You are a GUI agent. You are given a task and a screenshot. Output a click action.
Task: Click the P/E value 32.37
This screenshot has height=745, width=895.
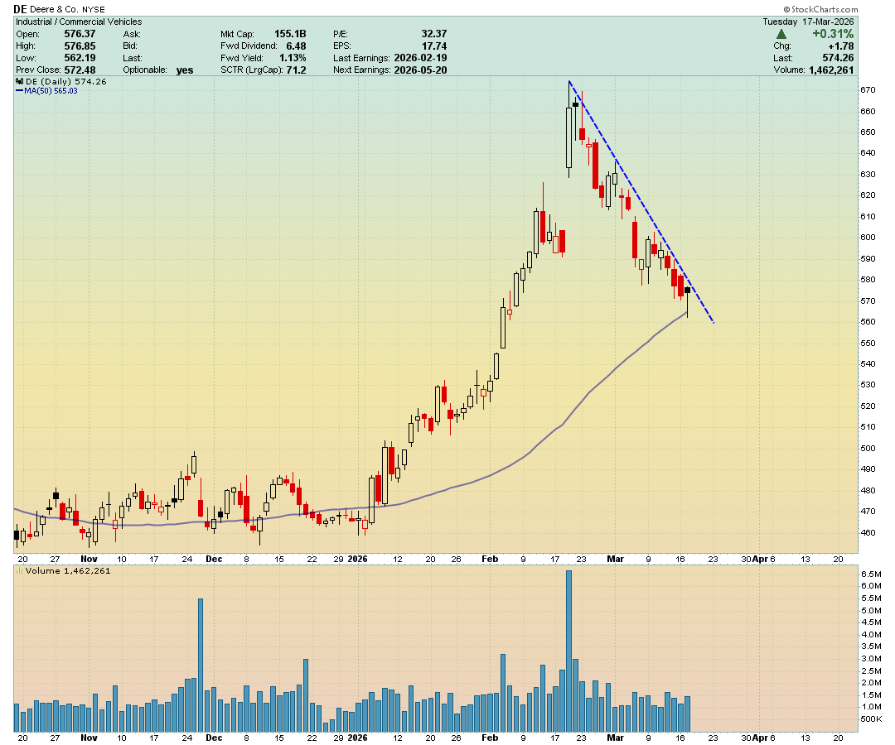click(434, 34)
